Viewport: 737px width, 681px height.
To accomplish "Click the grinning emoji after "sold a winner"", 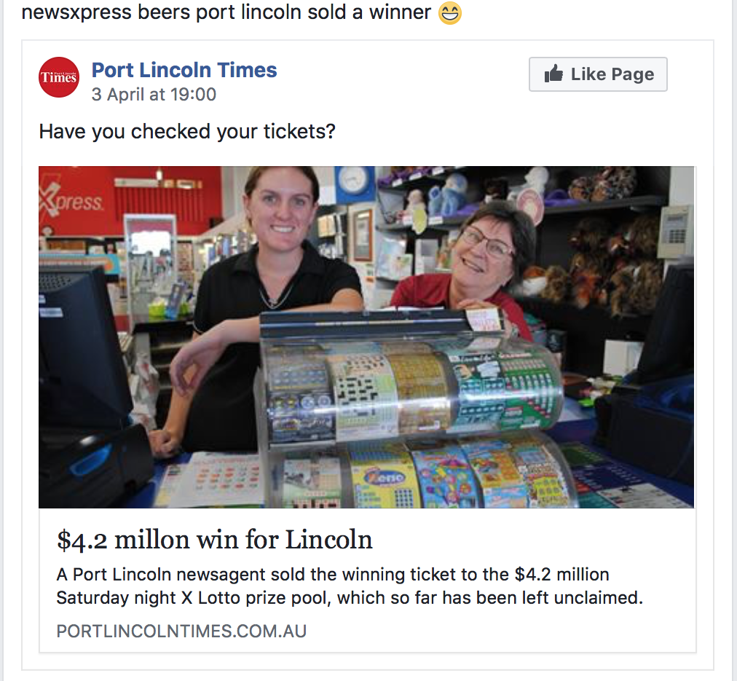I will click(x=450, y=13).
